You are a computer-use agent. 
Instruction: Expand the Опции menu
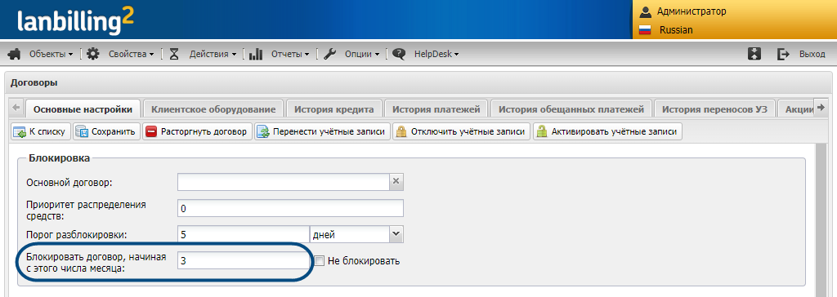click(x=362, y=54)
